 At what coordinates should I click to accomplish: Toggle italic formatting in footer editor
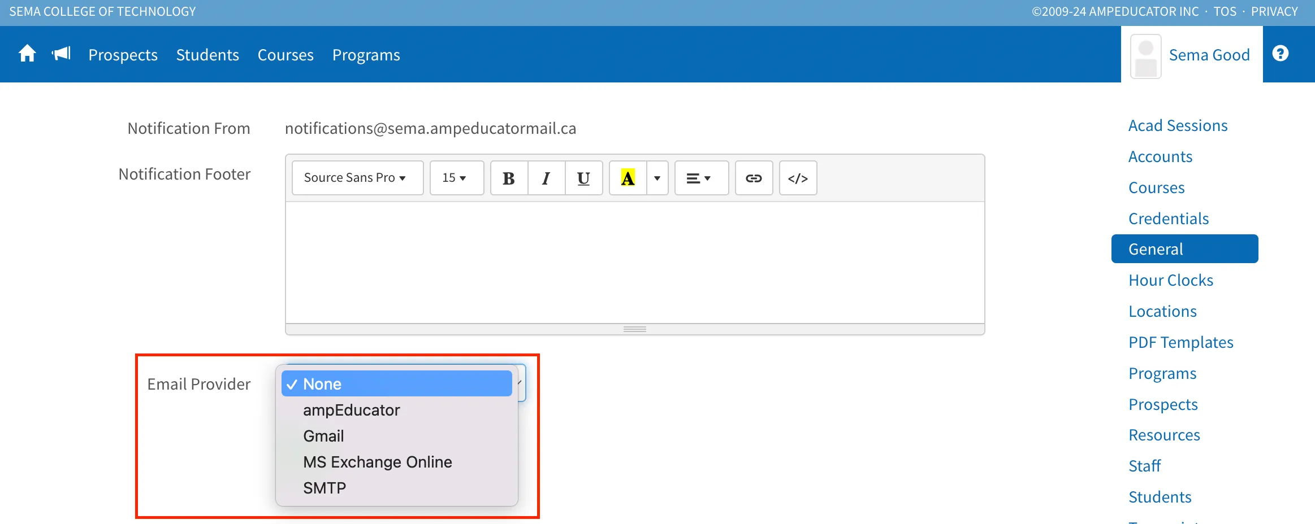tap(546, 178)
